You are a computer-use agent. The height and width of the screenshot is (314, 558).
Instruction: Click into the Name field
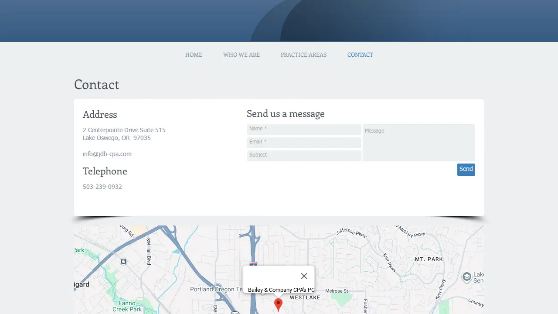(304, 130)
